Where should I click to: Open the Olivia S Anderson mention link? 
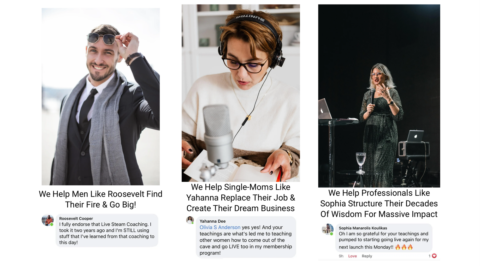point(220,227)
